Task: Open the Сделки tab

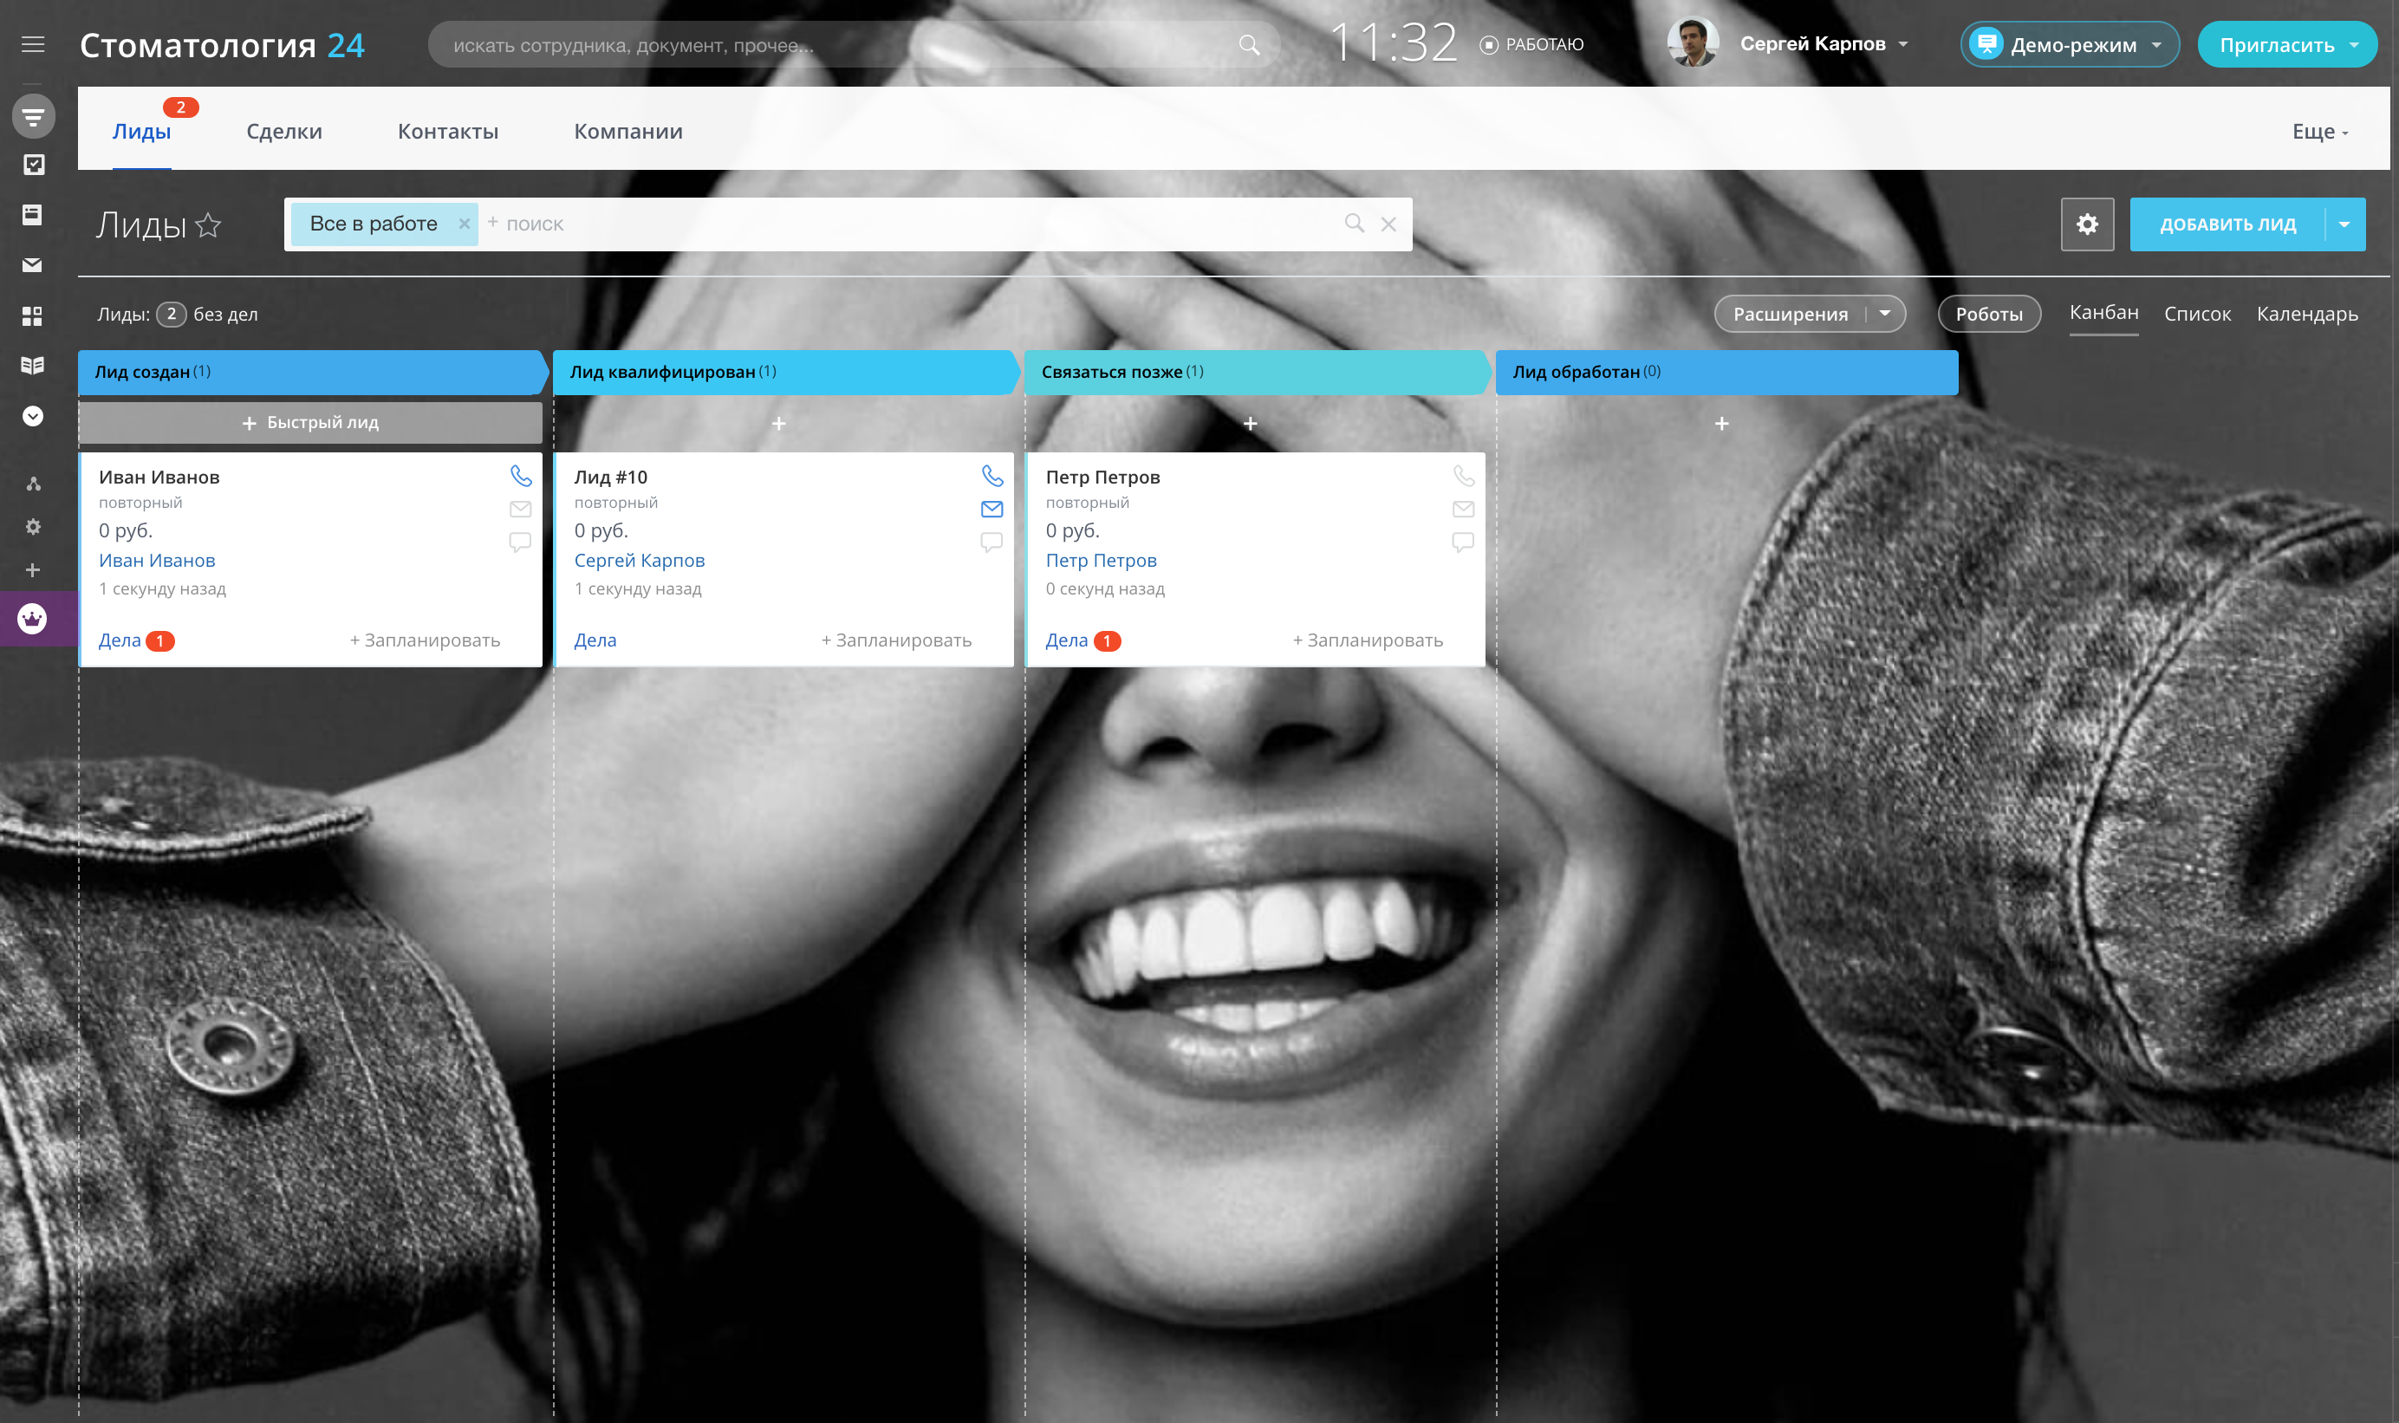Action: 283,132
